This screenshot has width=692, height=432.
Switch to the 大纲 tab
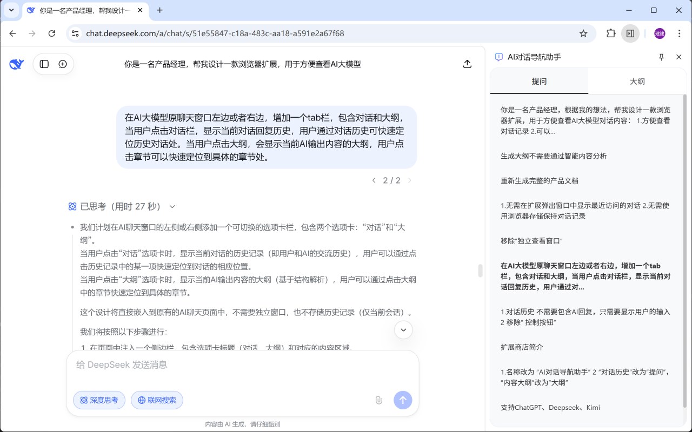637,82
